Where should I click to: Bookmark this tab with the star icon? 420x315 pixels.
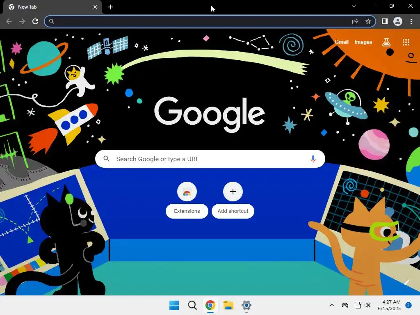click(x=368, y=21)
